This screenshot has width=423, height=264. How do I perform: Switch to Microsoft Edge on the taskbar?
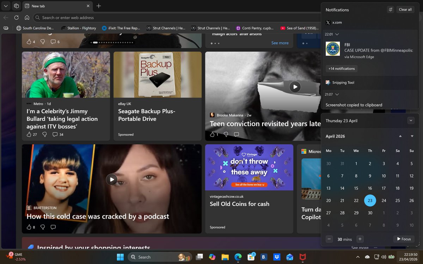coord(238,257)
